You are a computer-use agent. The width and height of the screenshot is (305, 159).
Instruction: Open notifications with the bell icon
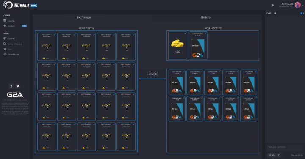tap(273, 5)
